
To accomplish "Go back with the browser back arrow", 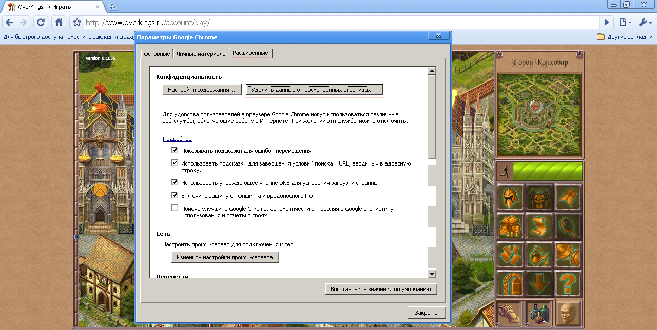I will [9, 23].
